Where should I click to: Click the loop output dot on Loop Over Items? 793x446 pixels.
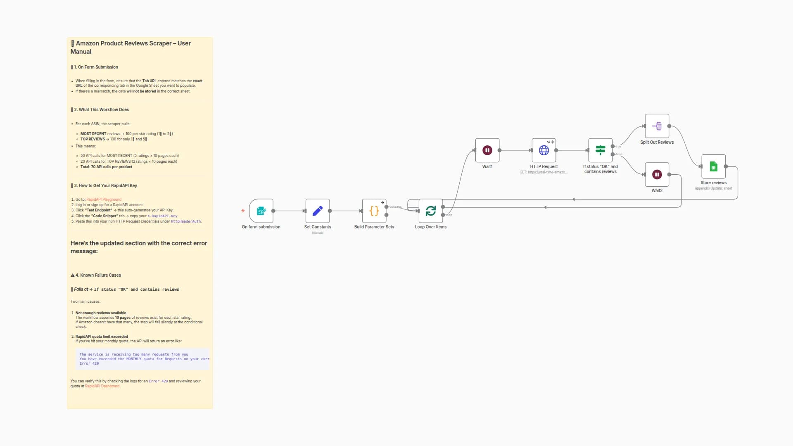tap(443, 215)
